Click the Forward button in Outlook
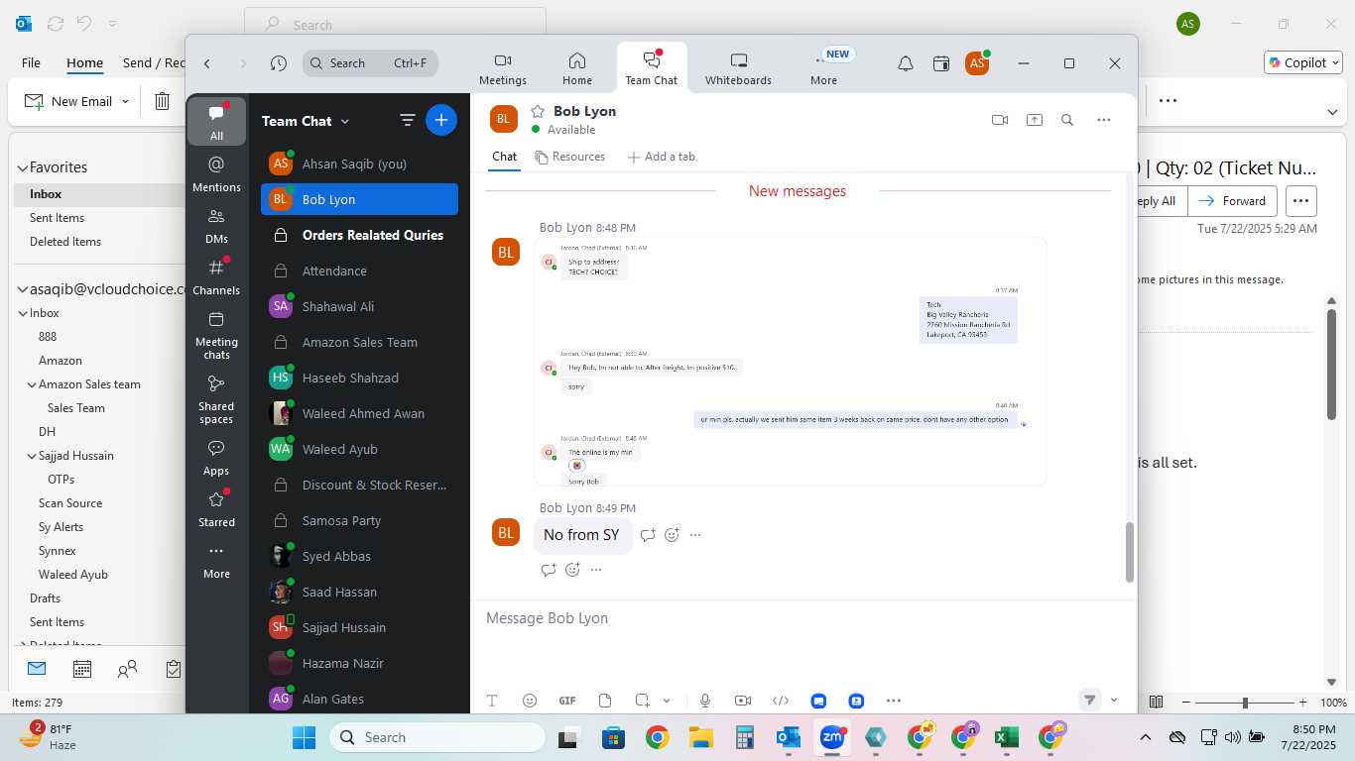The image size is (1355, 761). (x=1233, y=201)
